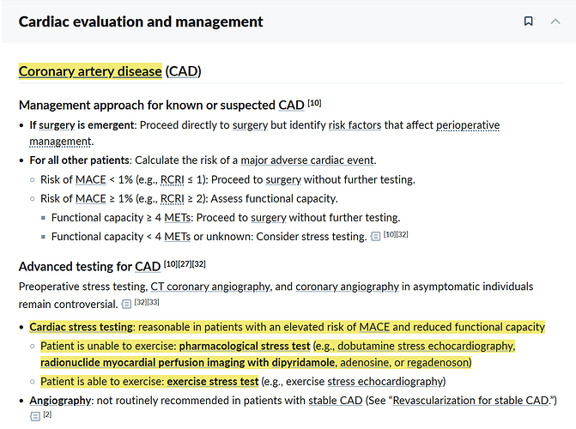The width and height of the screenshot is (576, 429).
Task: Open note icon below Angiography bullet
Action: 35,415
